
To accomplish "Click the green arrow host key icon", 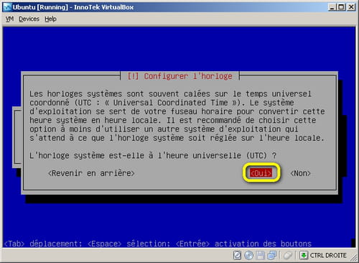I will [304, 255].
